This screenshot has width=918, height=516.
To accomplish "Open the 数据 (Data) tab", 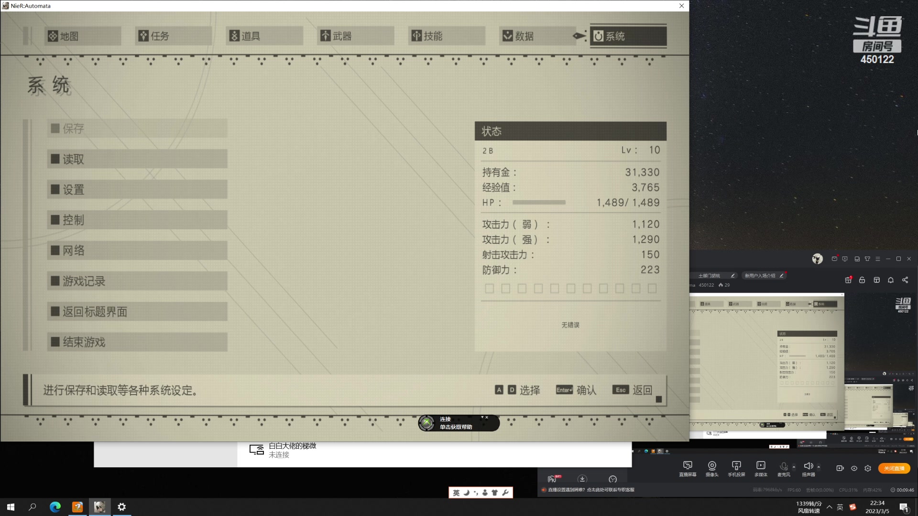I will (x=537, y=36).
